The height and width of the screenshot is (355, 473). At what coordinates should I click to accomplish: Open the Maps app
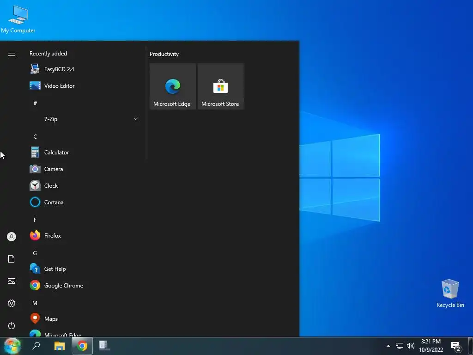(x=84, y=318)
